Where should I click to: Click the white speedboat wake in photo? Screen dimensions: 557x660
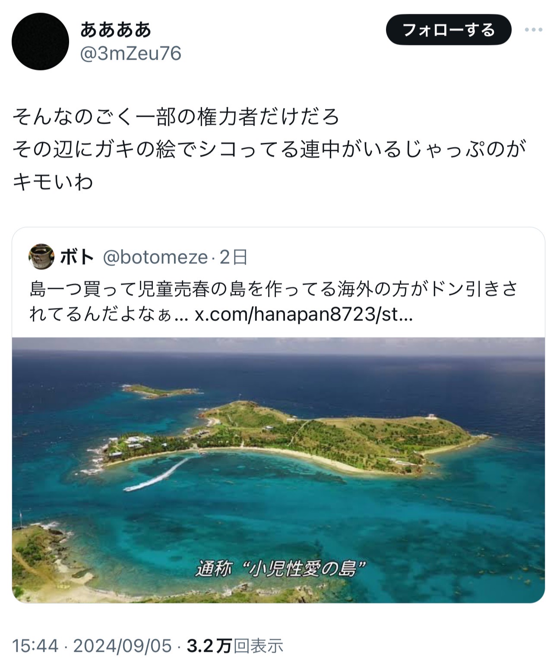click(x=157, y=475)
